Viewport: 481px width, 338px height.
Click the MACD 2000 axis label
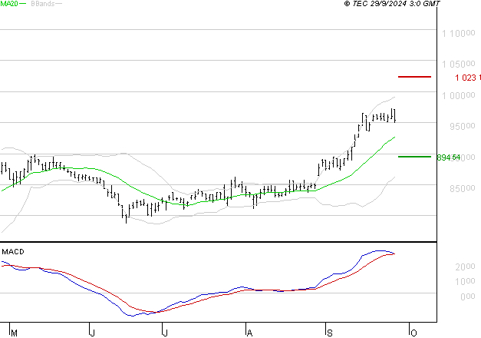465,267
